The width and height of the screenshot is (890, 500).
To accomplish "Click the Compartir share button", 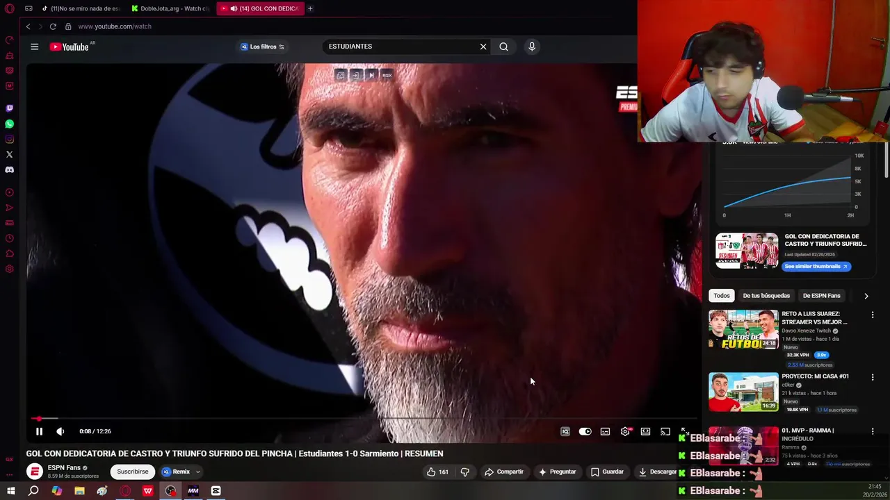I will [504, 472].
